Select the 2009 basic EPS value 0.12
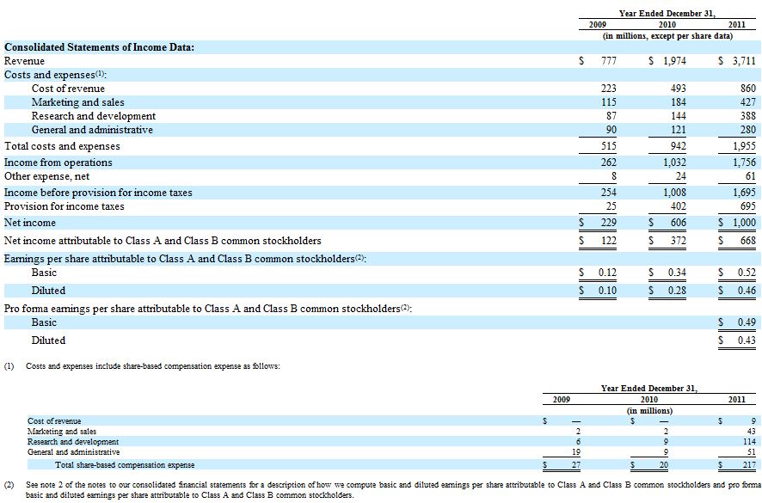762x503 pixels. pos(607,273)
